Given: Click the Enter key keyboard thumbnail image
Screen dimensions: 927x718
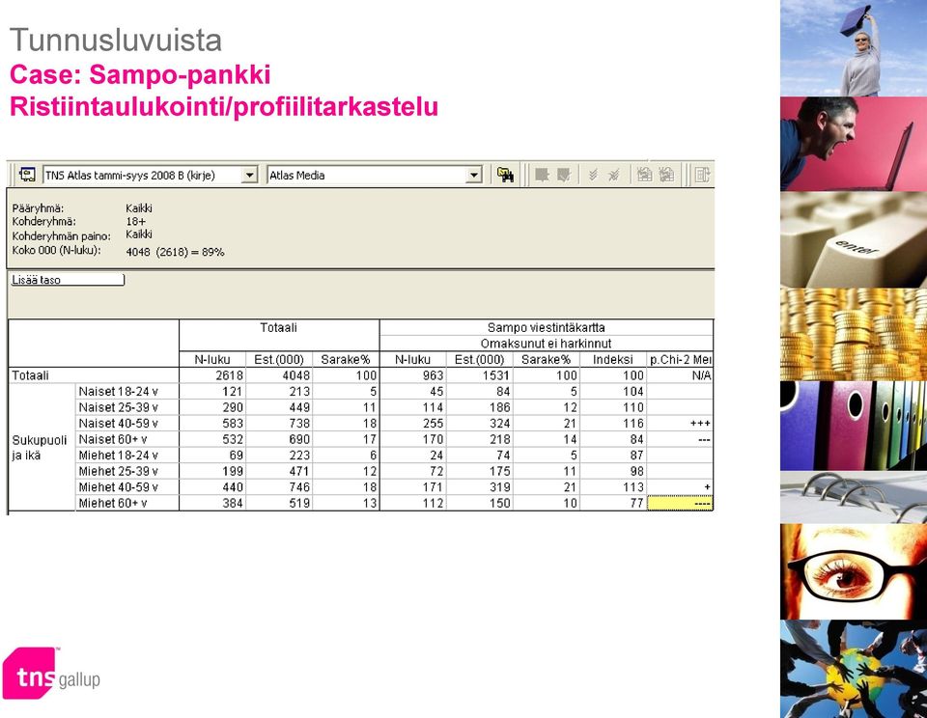Looking at the screenshot, I should pos(854,239).
